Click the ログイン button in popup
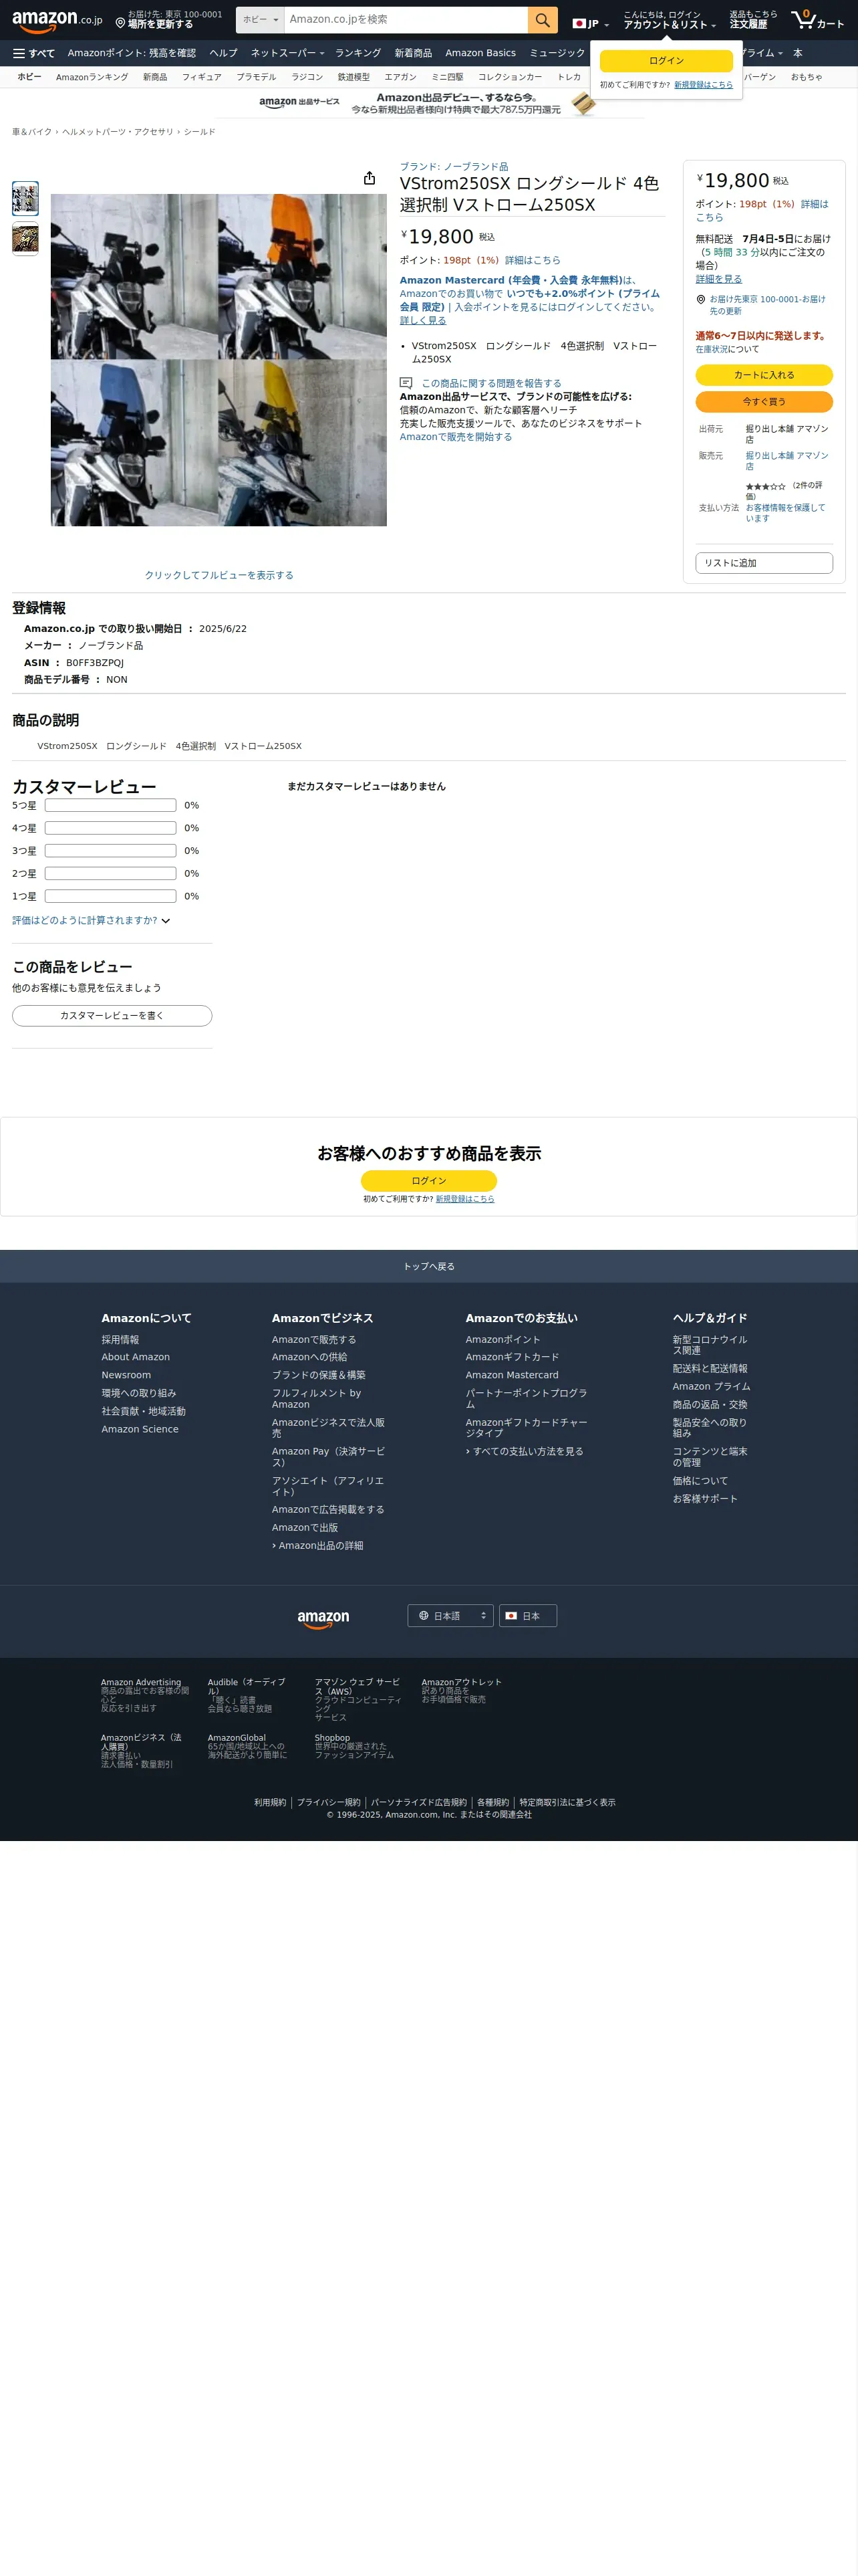 (x=666, y=61)
